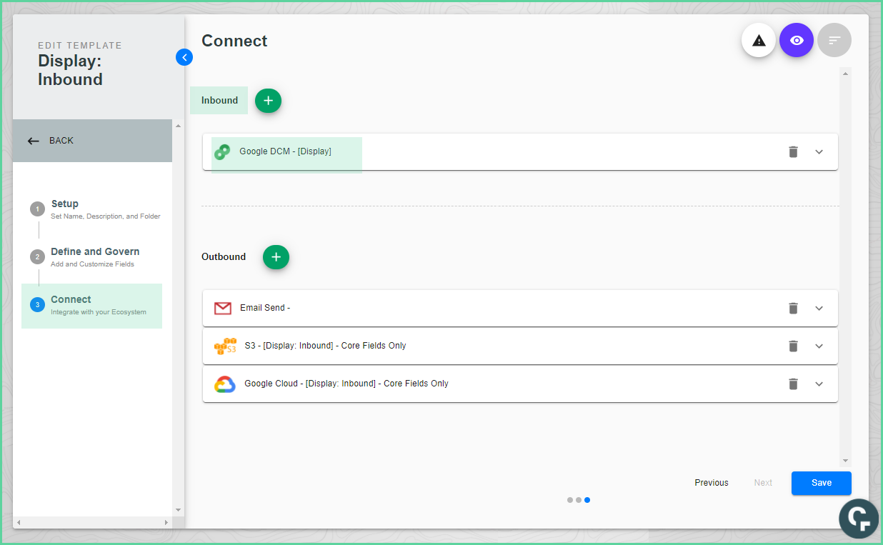Viewport: 883px width, 545px height.
Task: Click the Google Cloud connection icon
Action: [x=224, y=384]
